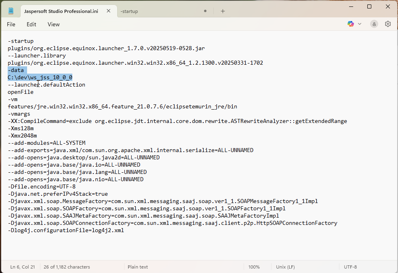Image resolution: width=398 pixels, height=273 pixels.
Task: Expand the Copilot dropdown chevron
Action: point(360,24)
